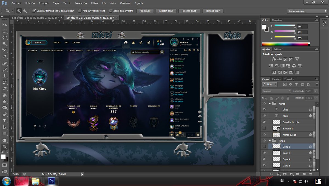
Task: Click the color spectrum ramp bar
Action: 286,44
